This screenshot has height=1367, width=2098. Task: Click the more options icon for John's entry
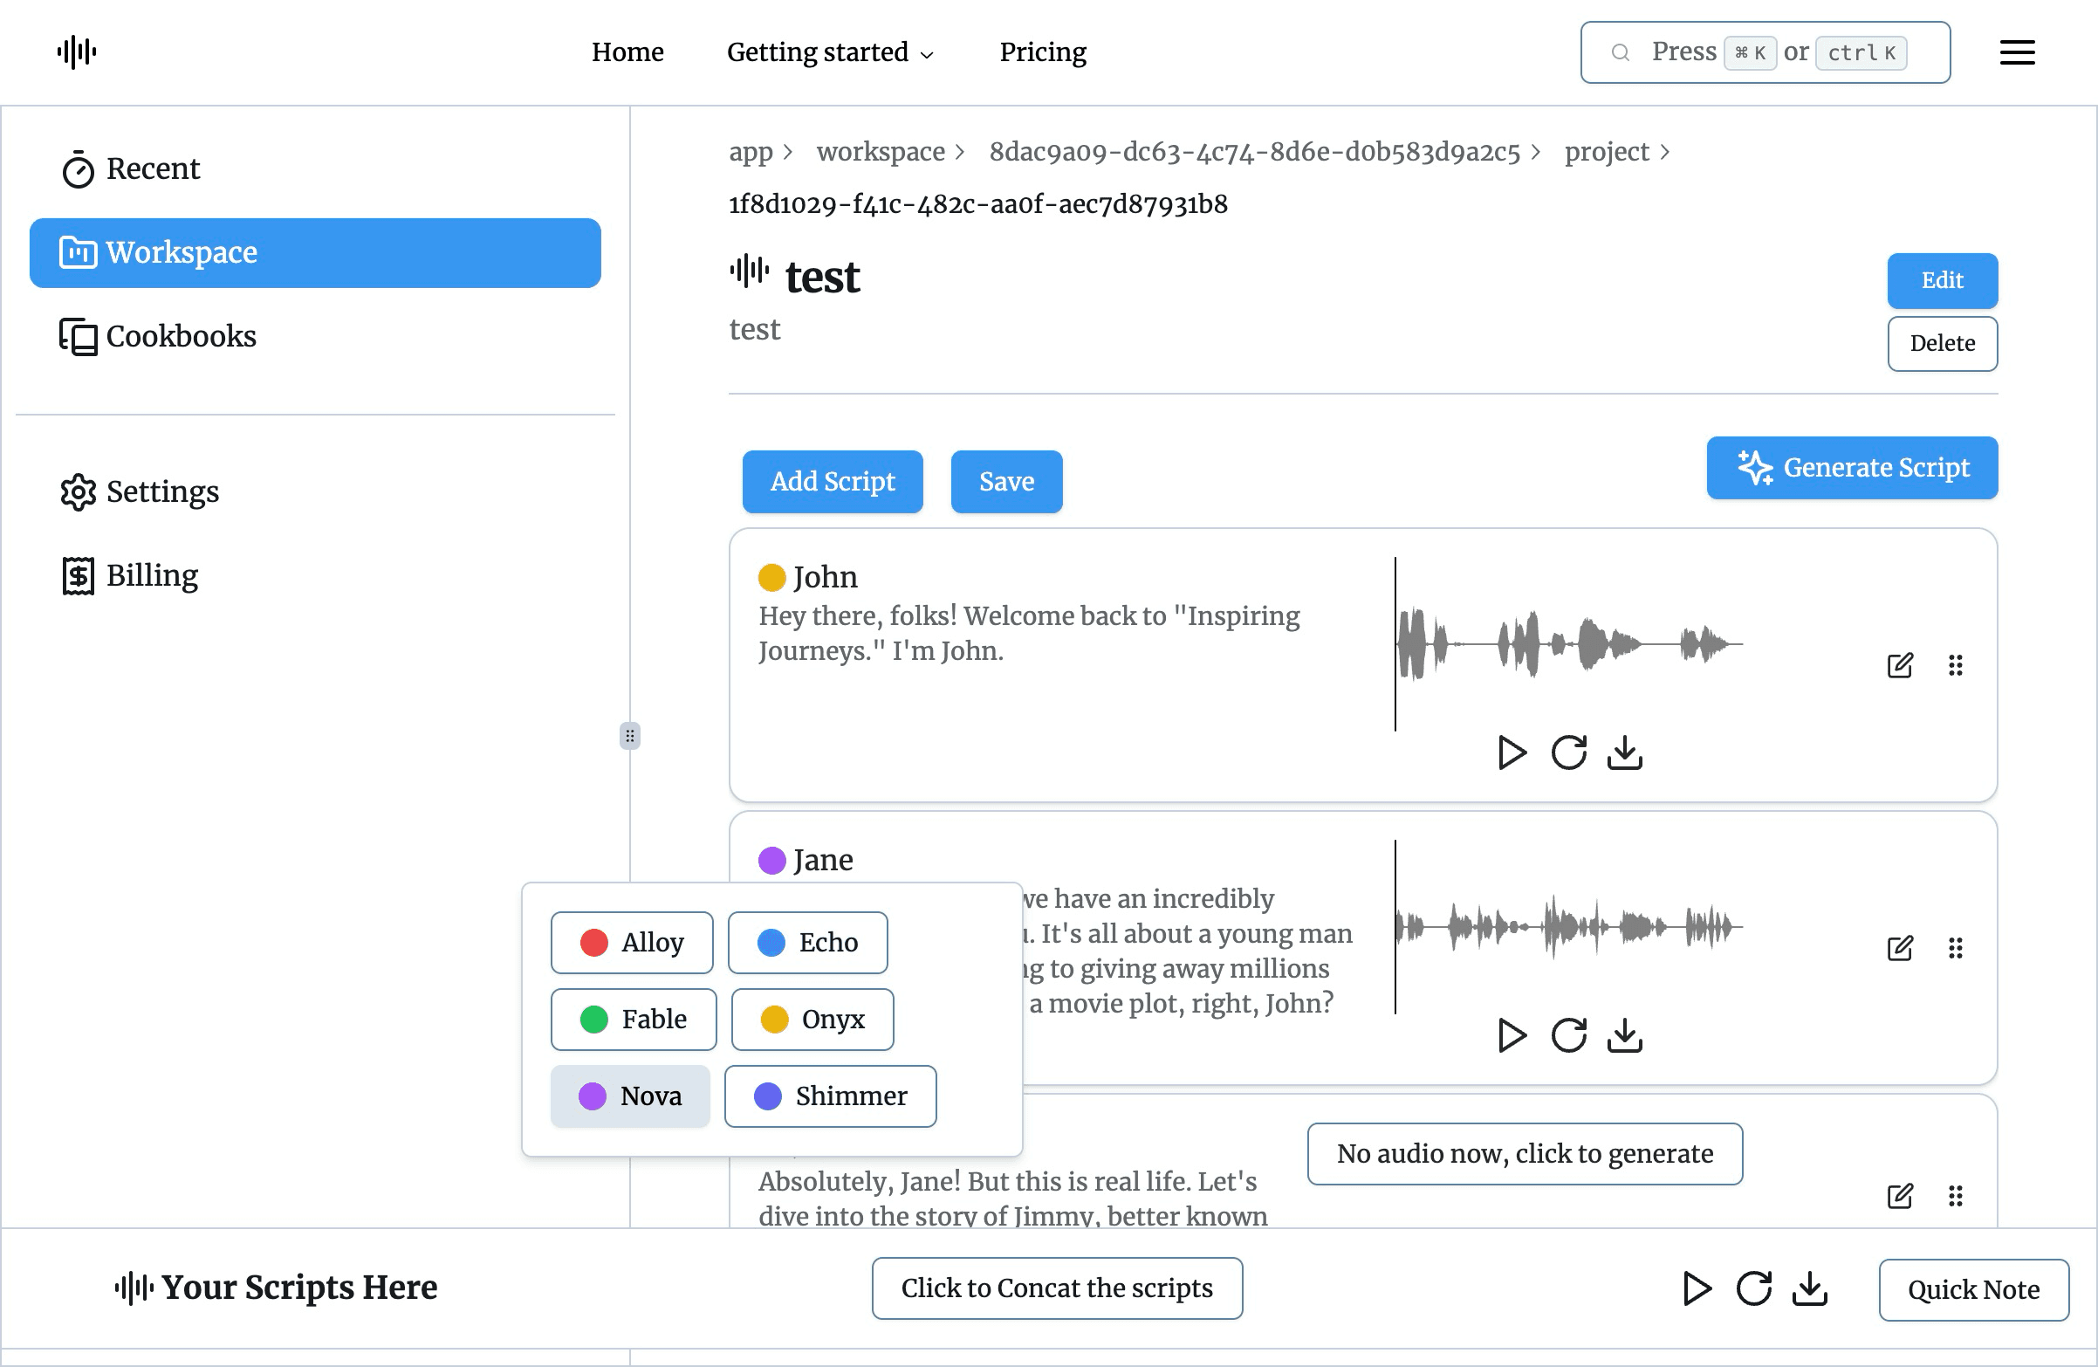tap(1954, 665)
